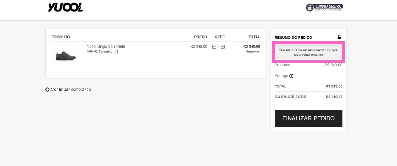397x166 pixels.
Task: Click the installment value R$ 116,33
Action: [x=334, y=97]
